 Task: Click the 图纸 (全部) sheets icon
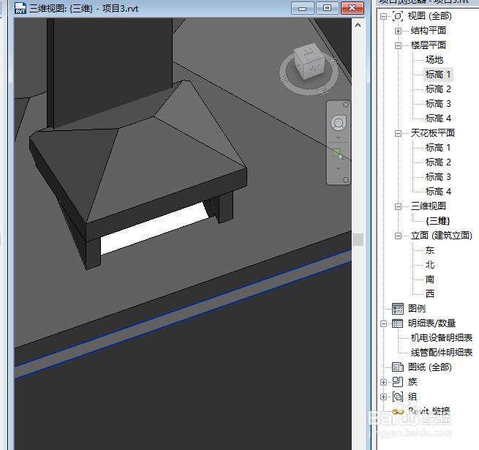[398, 367]
